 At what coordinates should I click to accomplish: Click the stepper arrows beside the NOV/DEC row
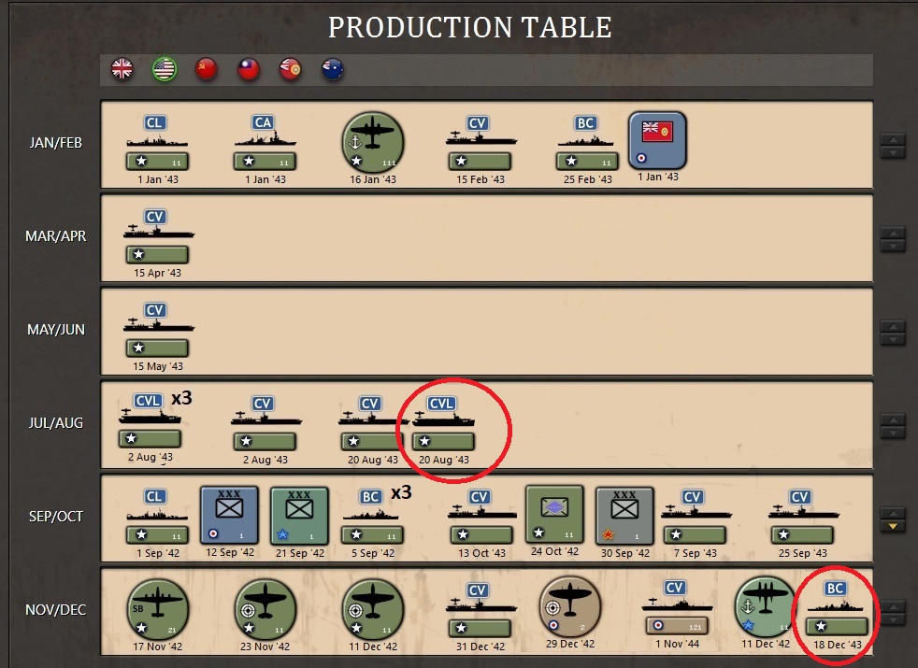pos(893,612)
